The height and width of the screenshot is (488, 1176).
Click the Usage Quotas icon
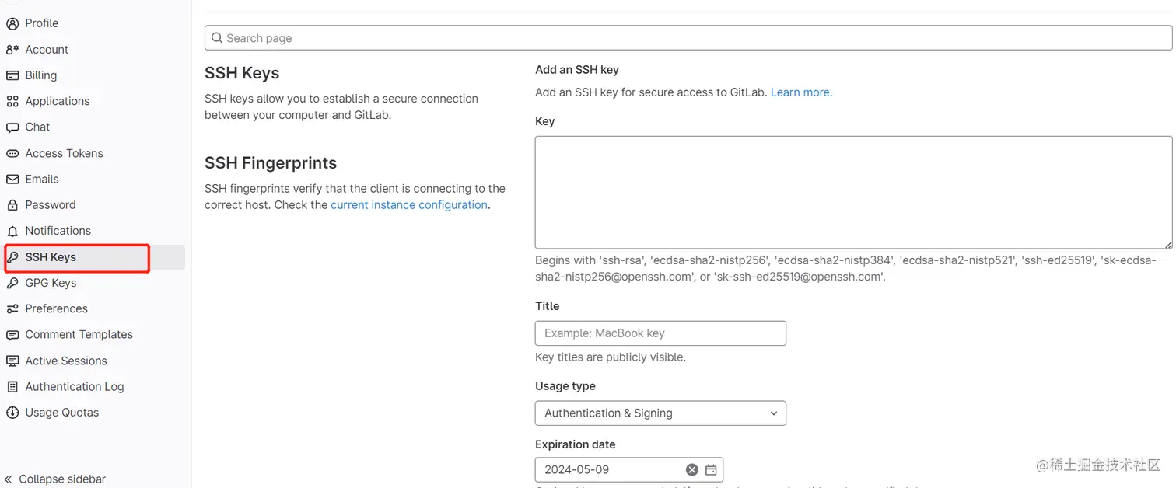[x=12, y=413]
